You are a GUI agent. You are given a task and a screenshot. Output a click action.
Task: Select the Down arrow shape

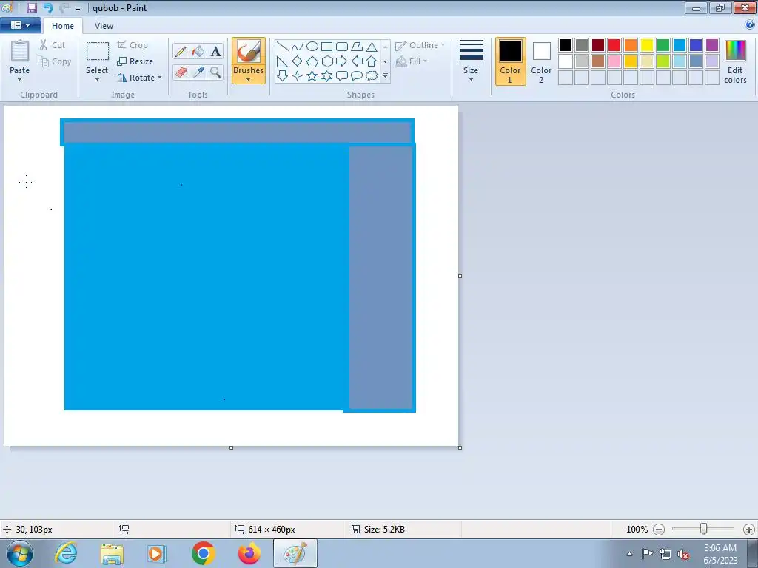[283, 76]
